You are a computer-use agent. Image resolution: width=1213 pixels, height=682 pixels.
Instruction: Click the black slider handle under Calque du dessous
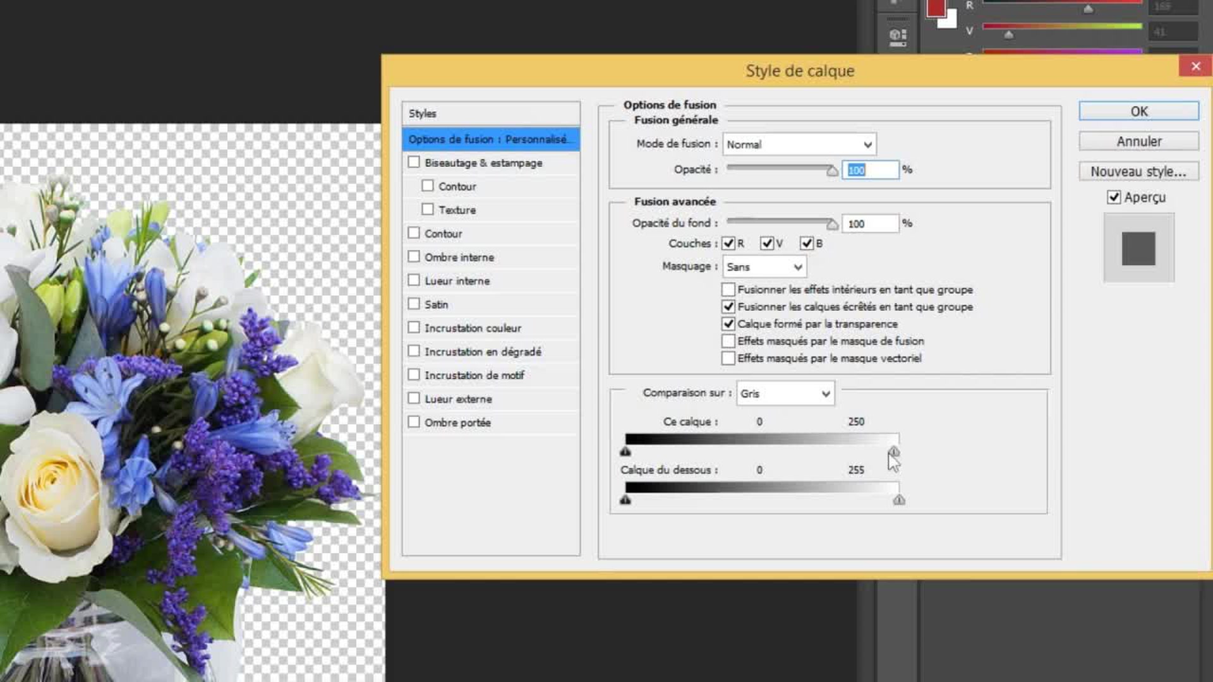click(x=625, y=500)
